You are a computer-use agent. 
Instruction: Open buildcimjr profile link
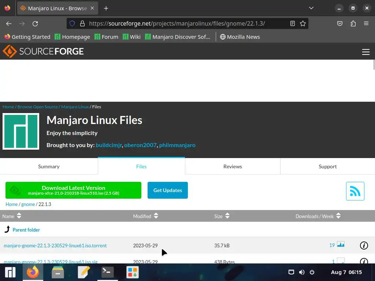pos(108,145)
